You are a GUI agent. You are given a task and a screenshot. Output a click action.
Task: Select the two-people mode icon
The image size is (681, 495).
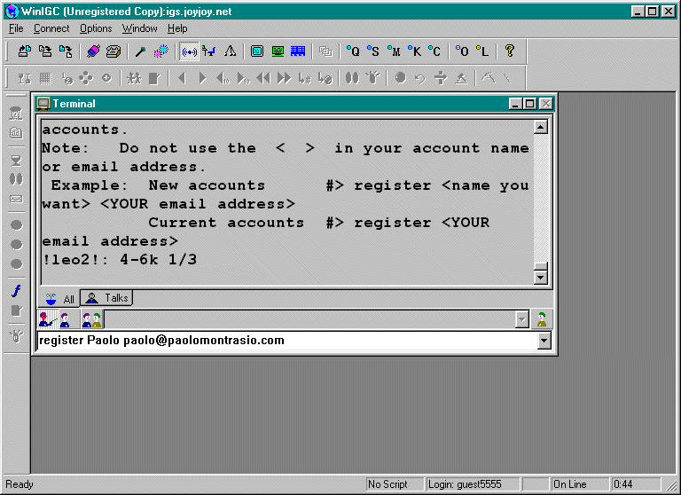[x=91, y=320]
